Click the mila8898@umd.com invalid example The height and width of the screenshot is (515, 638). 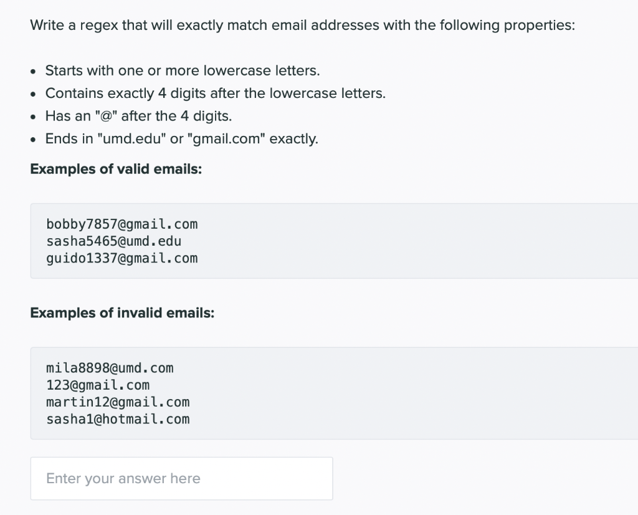tap(110, 368)
